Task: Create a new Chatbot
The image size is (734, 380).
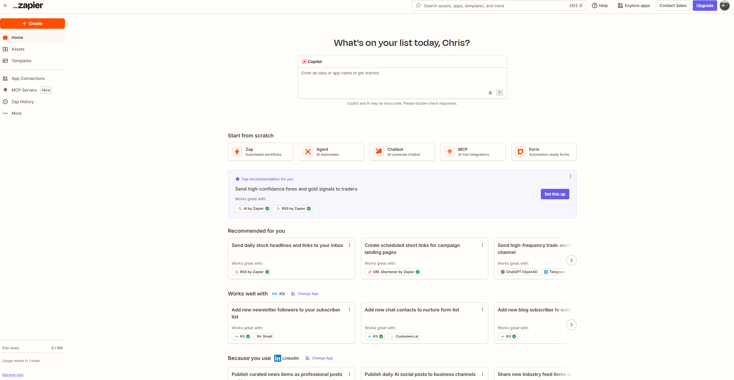Action: (402, 152)
